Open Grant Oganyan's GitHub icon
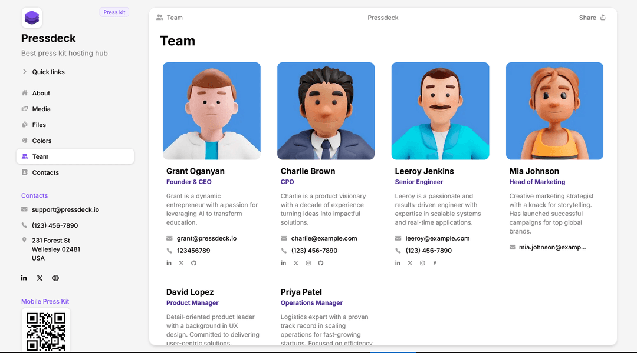637x353 pixels. tap(194, 263)
